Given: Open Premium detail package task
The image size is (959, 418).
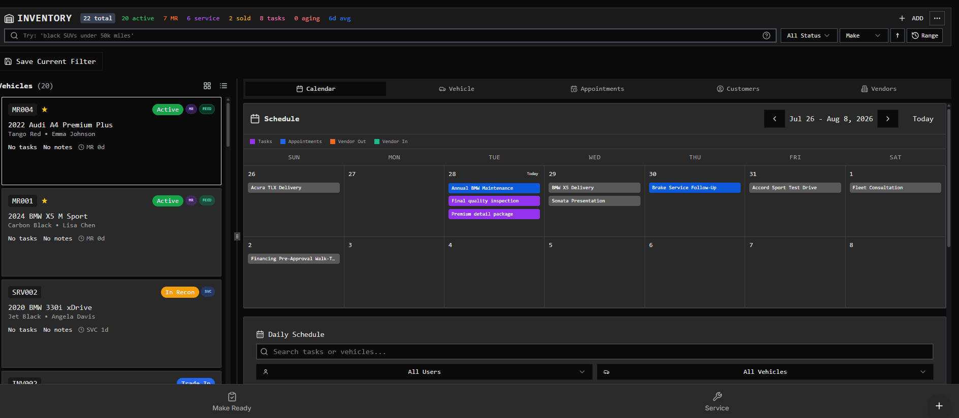Looking at the screenshot, I should tap(494, 214).
